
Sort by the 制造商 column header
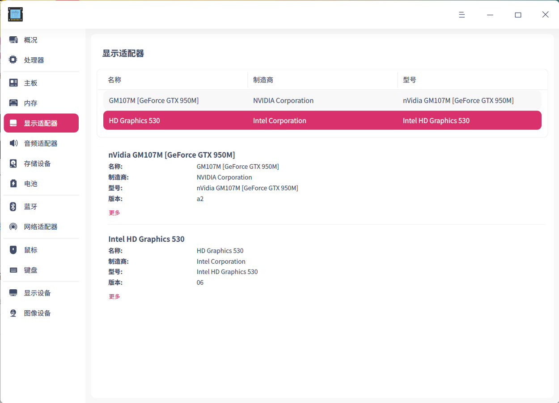pos(263,80)
